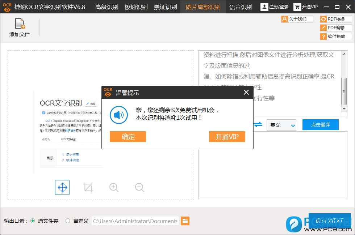The image size is (355, 235).
Task: Click the 注册/登录 user icon
Action: (x=264, y=7)
